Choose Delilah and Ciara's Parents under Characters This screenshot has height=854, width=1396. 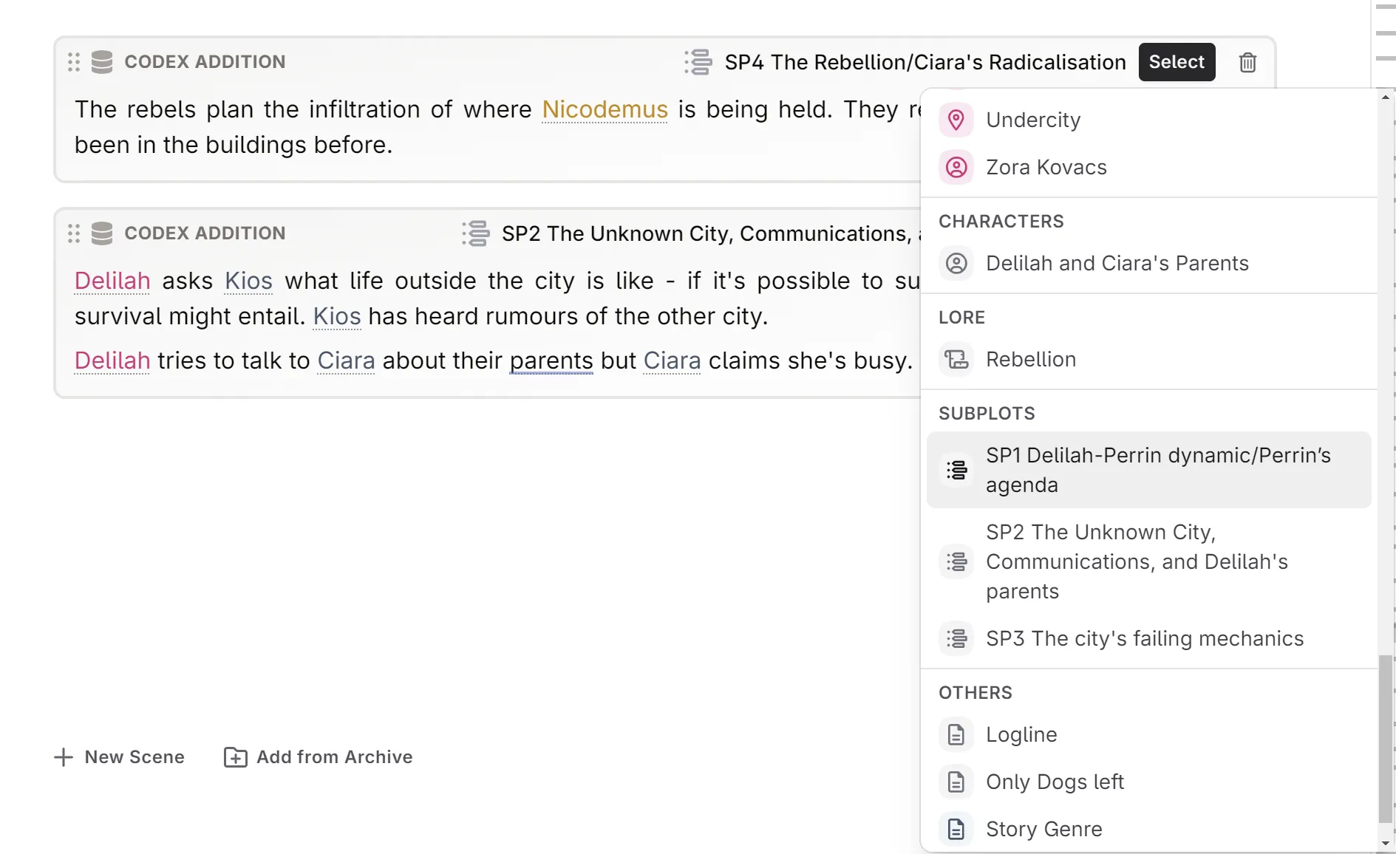[x=1117, y=263]
